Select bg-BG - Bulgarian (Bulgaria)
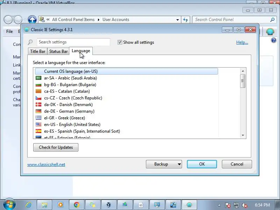280x210 pixels. [x=126, y=85]
